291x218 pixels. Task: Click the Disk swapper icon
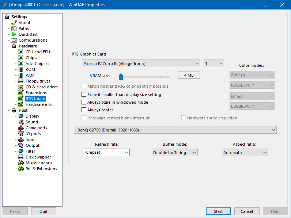21,157
